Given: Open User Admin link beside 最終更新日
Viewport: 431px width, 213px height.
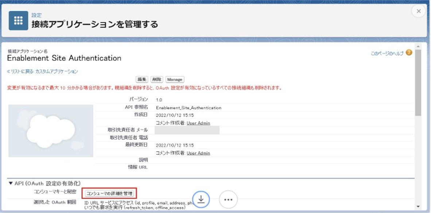Looking at the screenshot, I should [x=198, y=153].
